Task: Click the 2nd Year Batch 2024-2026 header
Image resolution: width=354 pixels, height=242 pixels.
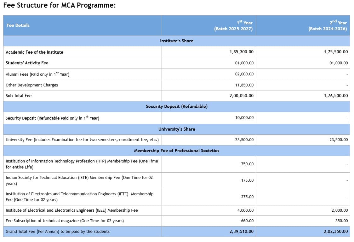Action: click(x=328, y=26)
